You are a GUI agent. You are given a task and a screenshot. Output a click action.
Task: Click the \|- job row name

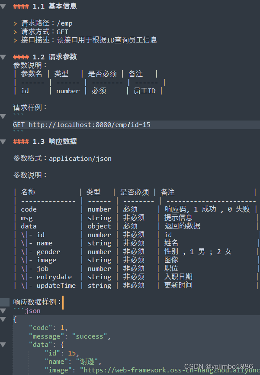coord(35,269)
